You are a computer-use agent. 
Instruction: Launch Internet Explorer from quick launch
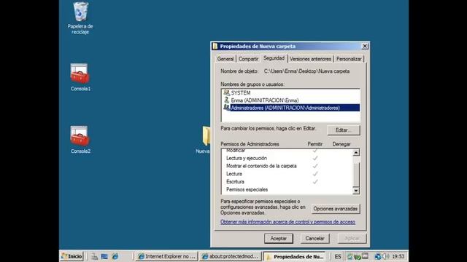pyautogui.click(x=115, y=256)
